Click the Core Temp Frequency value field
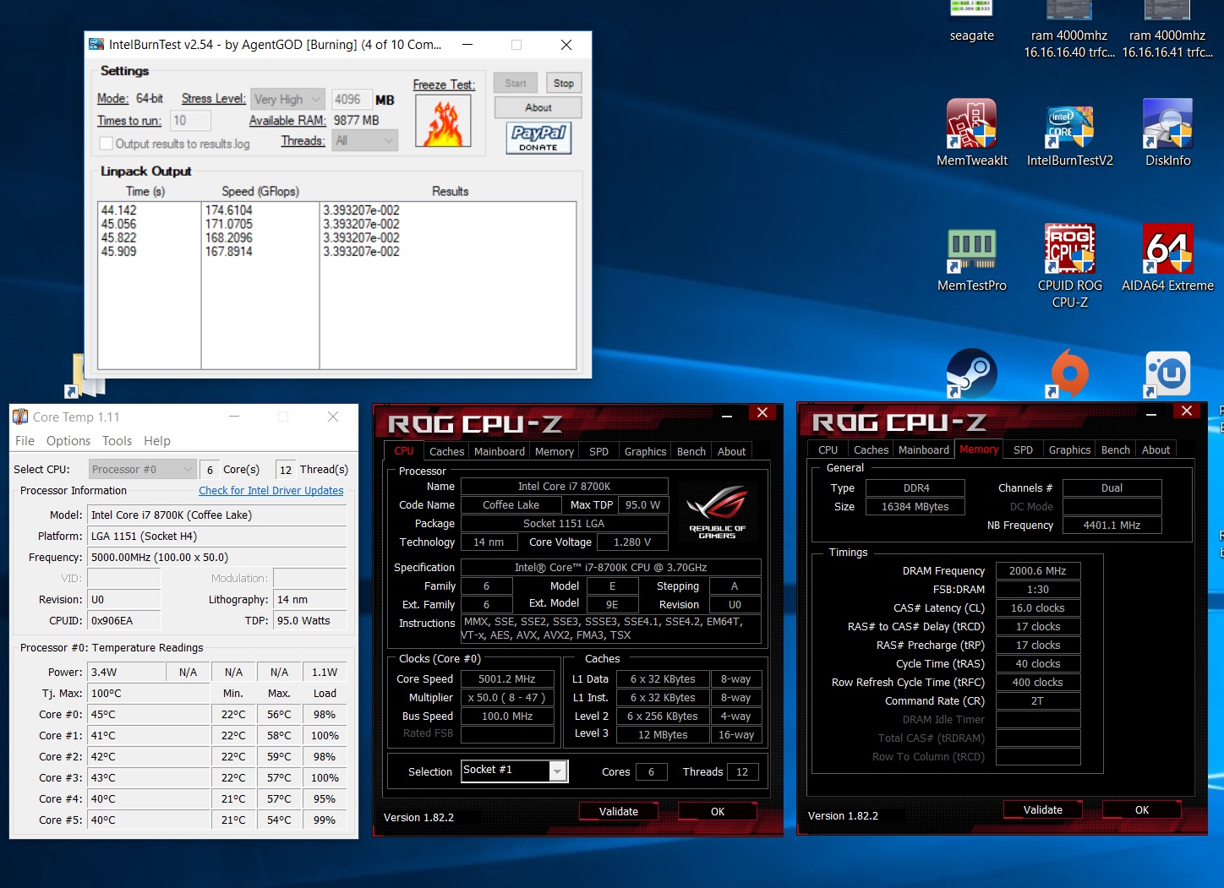 pyautogui.click(x=217, y=557)
